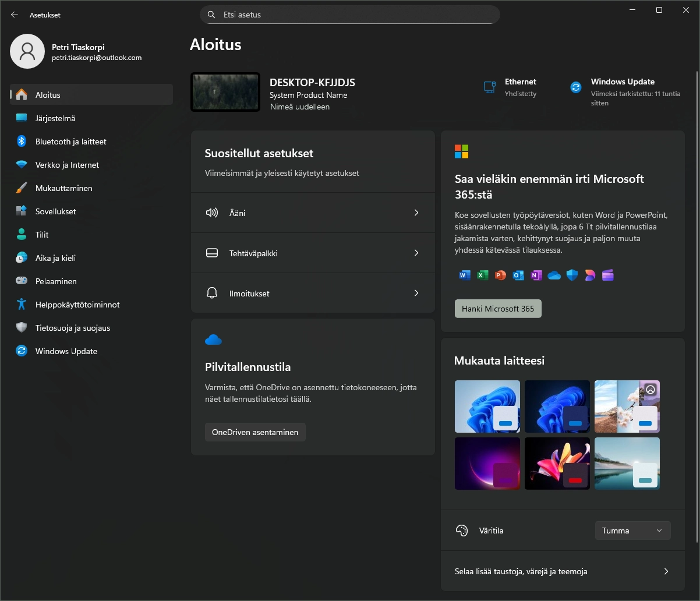
Task: Go to Mukauttaminen in the sidebar
Action: (63, 188)
